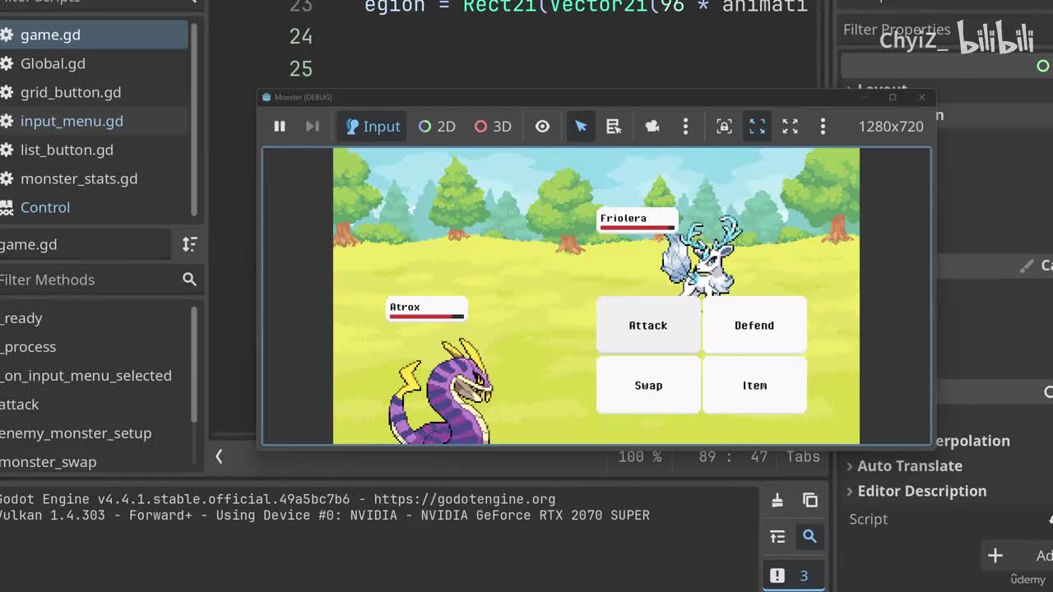Close the Monster debug window
This screenshot has width=1053, height=592.
pyautogui.click(x=921, y=97)
